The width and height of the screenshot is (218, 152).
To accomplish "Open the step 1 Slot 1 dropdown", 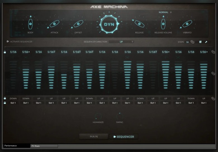I will (x=13, y=103).
